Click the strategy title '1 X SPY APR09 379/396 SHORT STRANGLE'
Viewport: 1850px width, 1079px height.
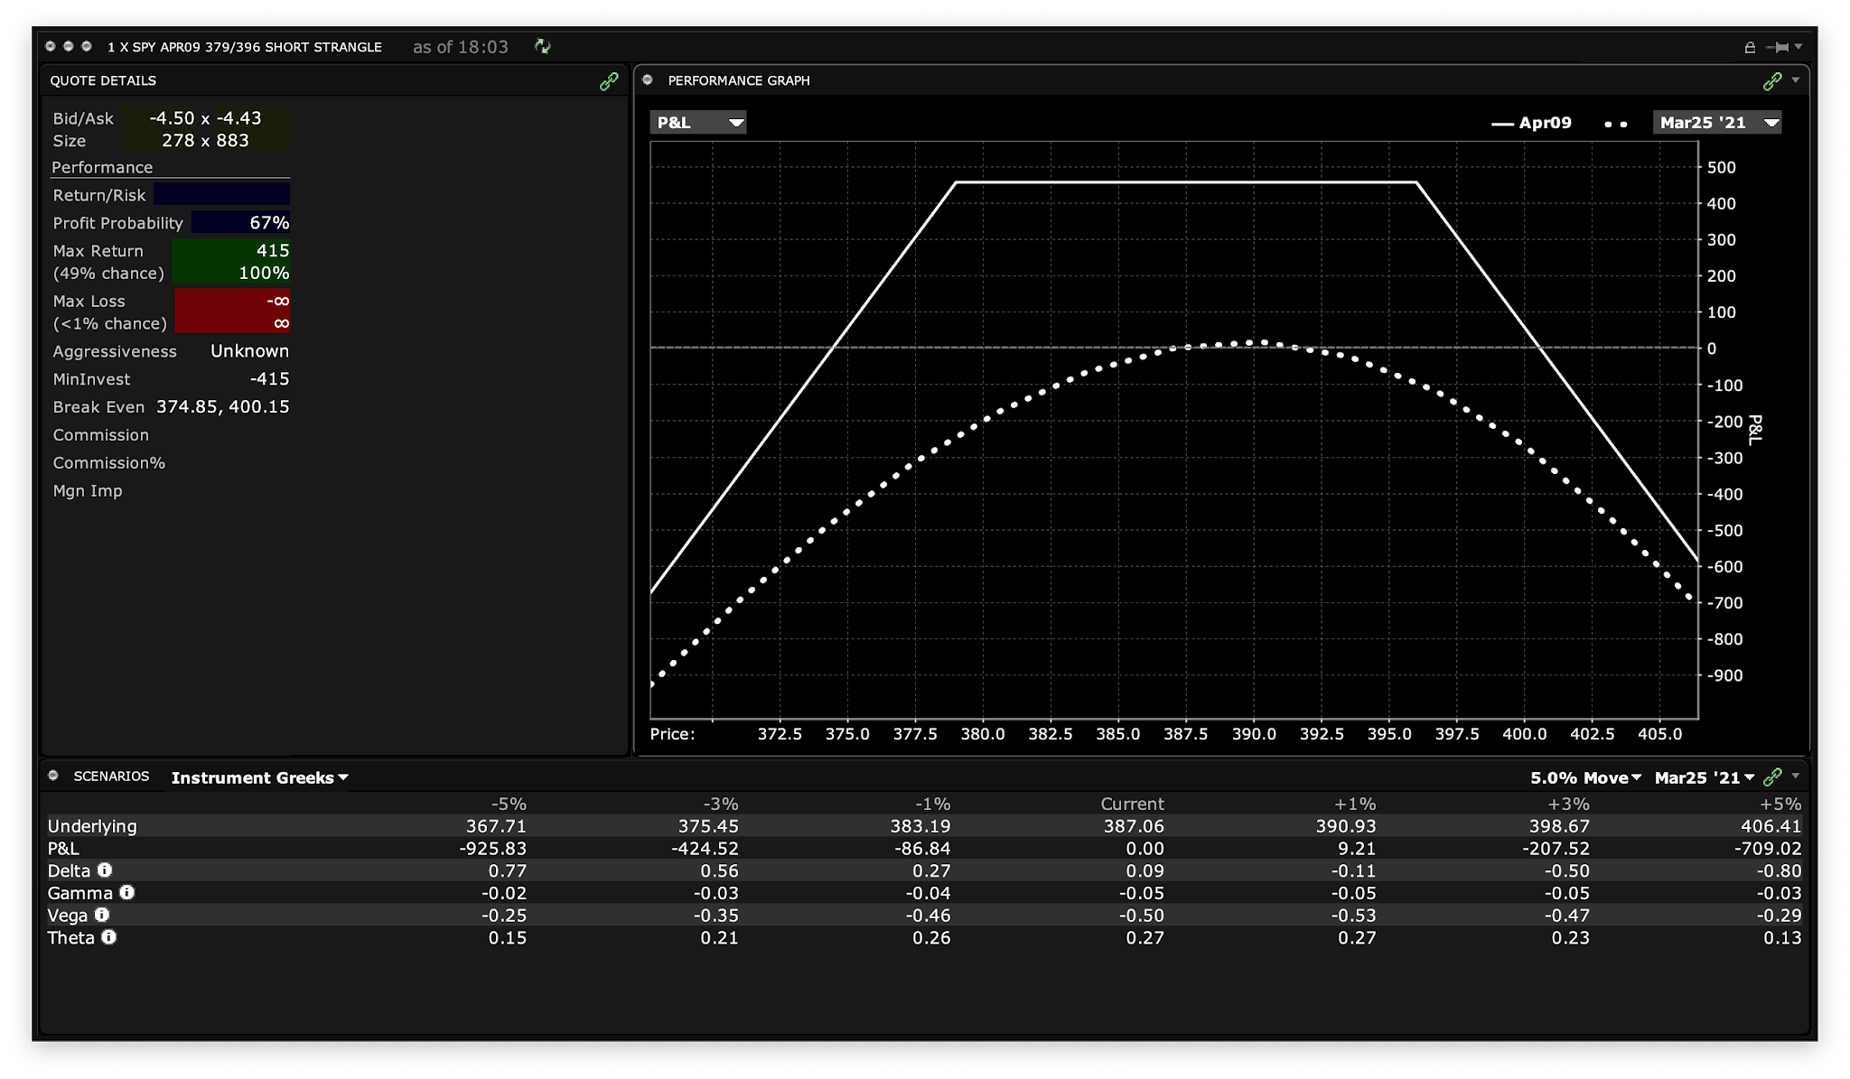click(x=245, y=47)
